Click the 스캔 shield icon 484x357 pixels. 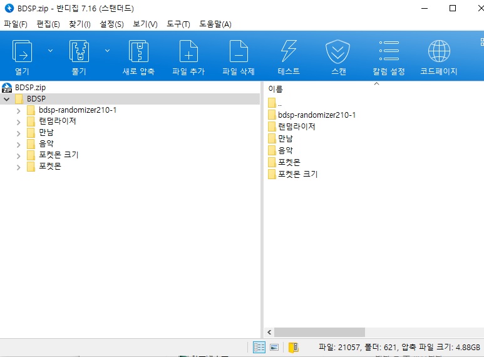(337, 51)
